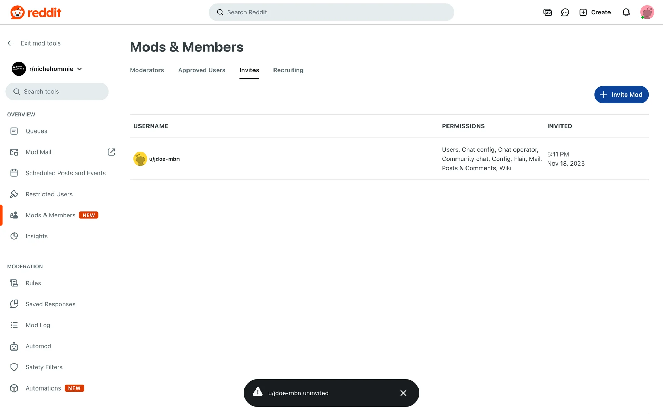Click the Safety Filters shield icon
Viewport: 663px width, 414px height.
click(x=14, y=367)
